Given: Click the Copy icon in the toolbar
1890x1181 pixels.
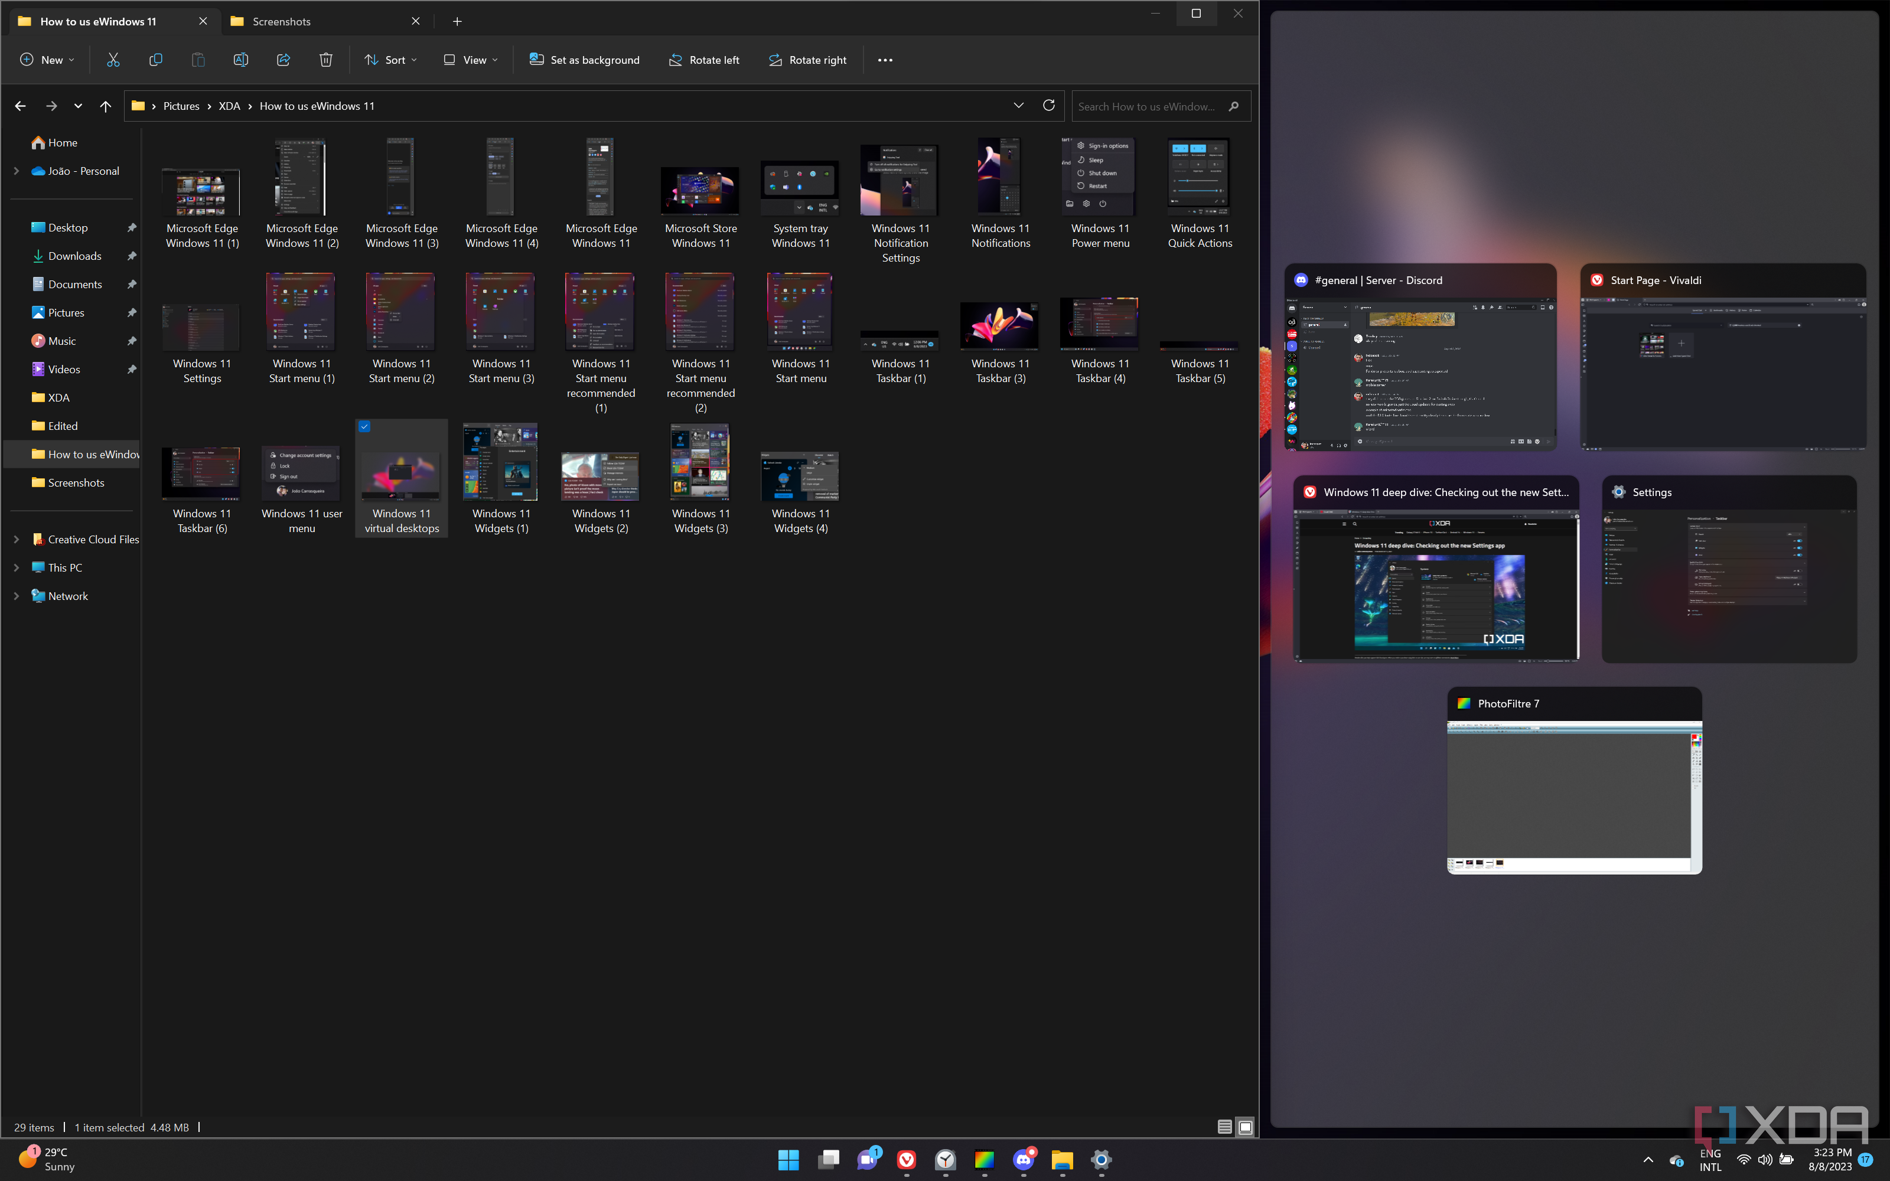Looking at the screenshot, I should (x=155, y=60).
